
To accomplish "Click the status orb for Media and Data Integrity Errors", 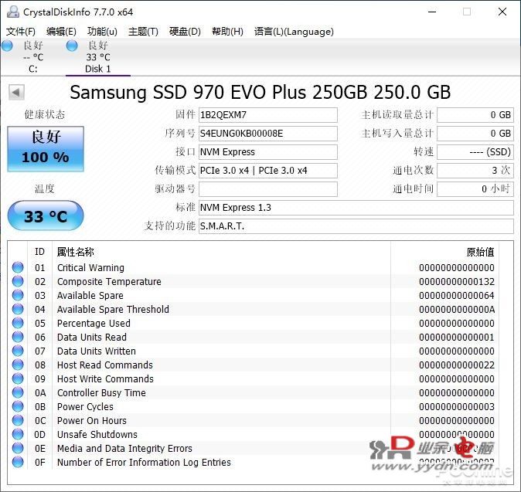I will pos(18,448).
